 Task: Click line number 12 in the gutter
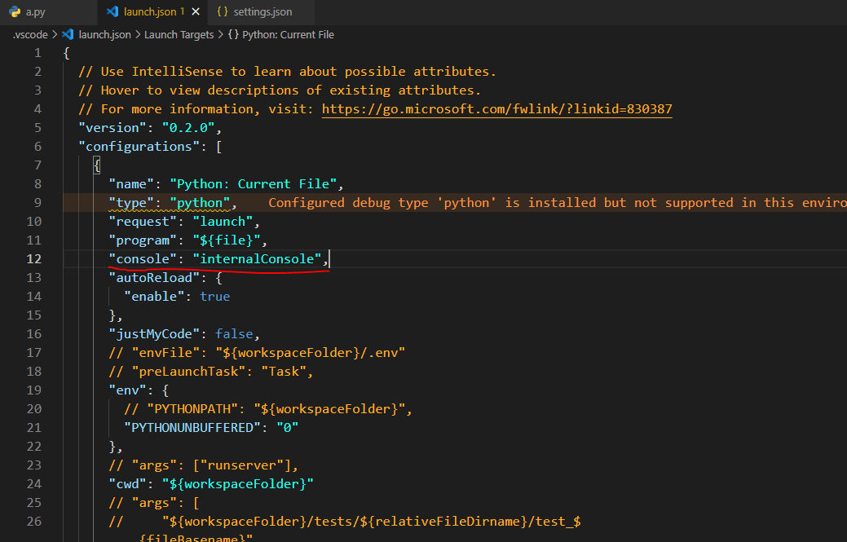click(x=34, y=258)
